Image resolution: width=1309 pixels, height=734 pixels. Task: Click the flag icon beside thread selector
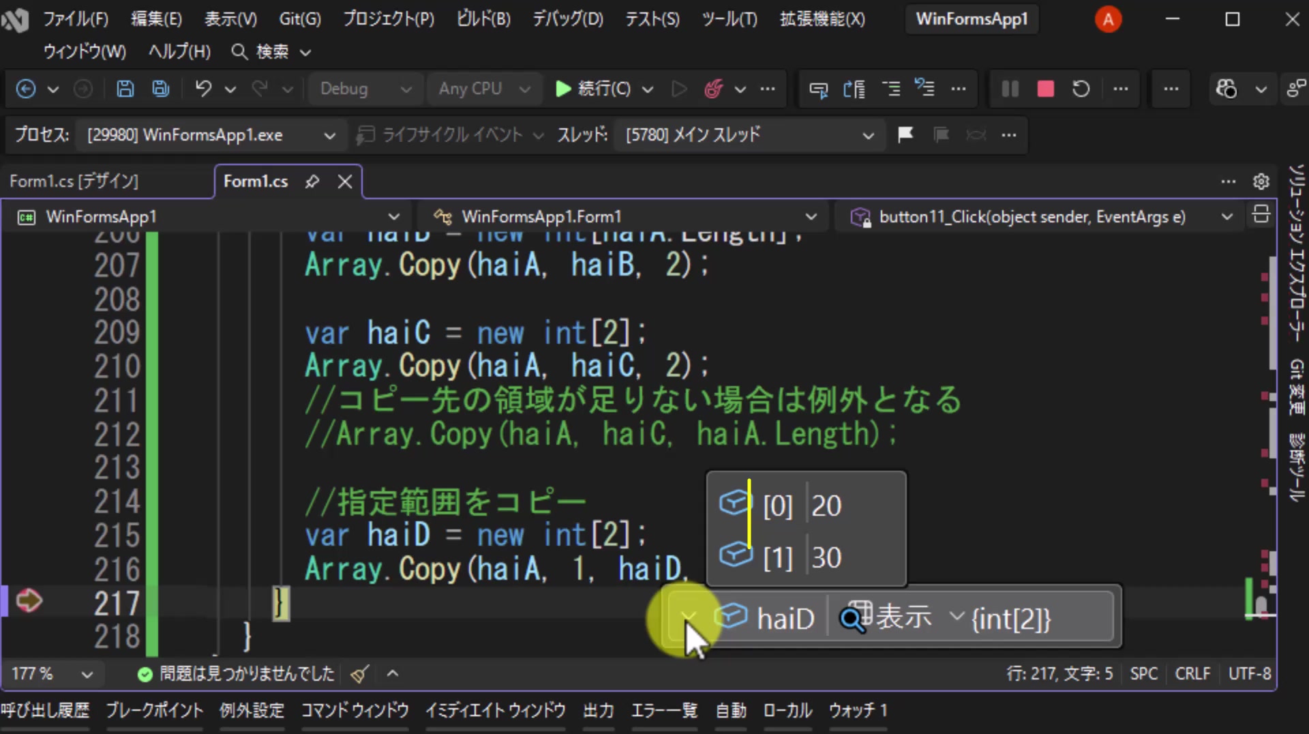point(905,134)
